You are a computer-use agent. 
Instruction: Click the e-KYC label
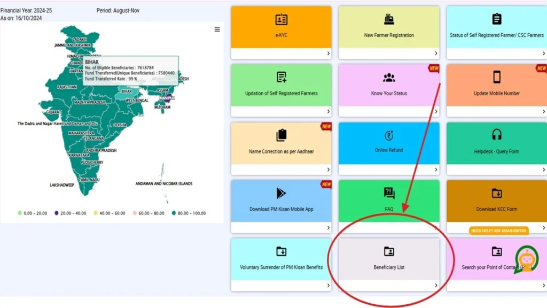[281, 35]
